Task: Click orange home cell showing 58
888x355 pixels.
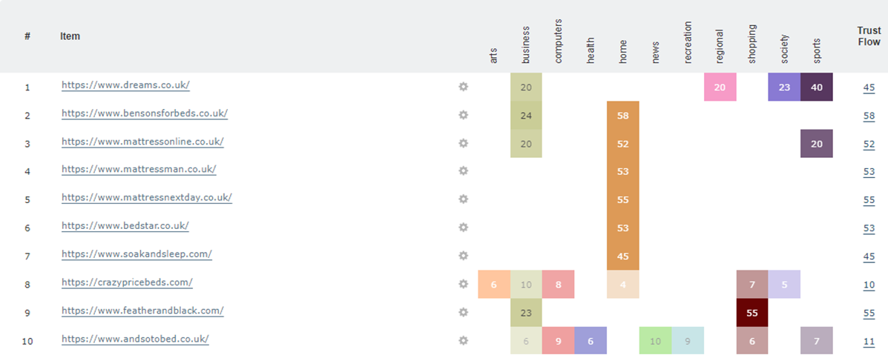Action: pyautogui.click(x=622, y=116)
